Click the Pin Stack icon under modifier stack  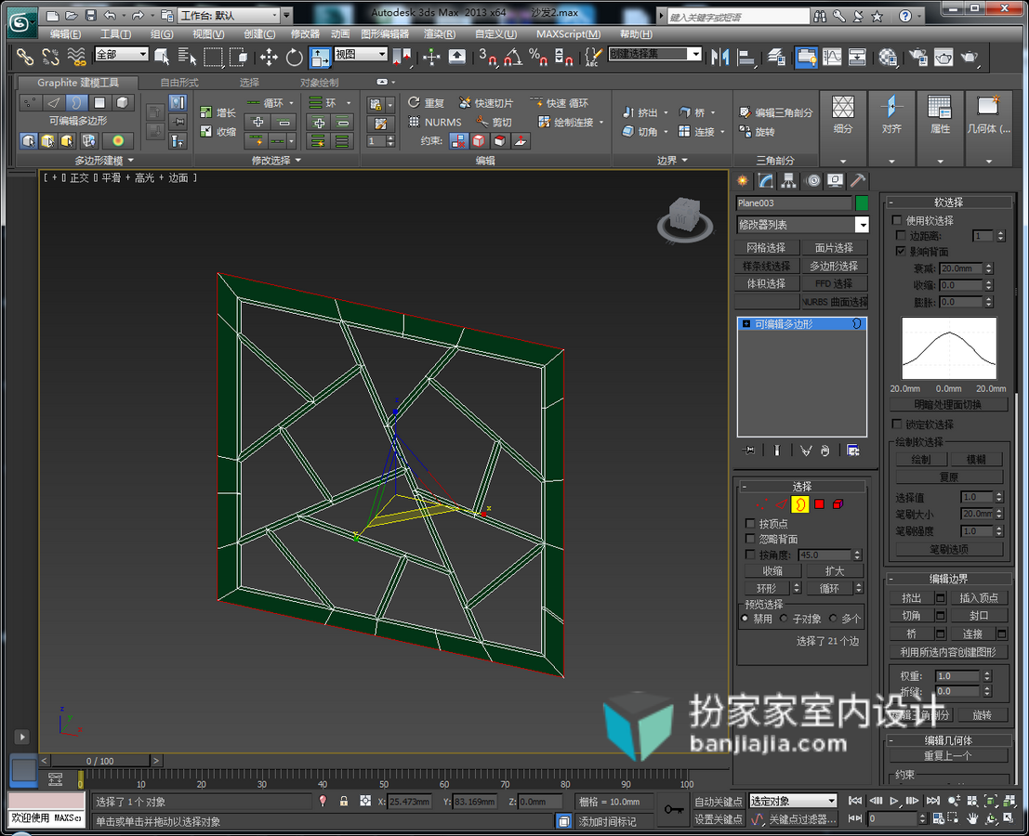[x=748, y=451]
